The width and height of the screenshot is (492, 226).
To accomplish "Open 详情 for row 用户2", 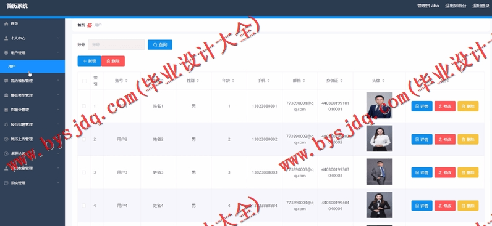I will [422, 139].
